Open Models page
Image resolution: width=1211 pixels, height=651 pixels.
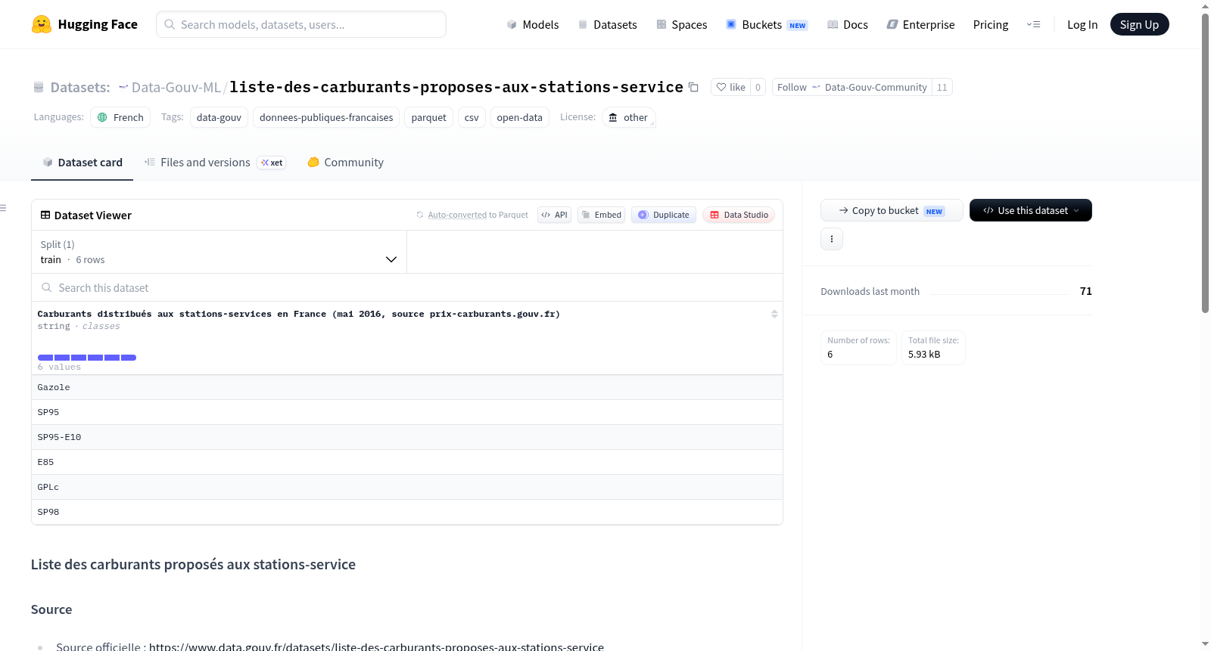tap(533, 24)
